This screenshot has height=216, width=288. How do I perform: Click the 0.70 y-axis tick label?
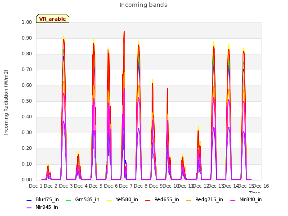[27, 70]
